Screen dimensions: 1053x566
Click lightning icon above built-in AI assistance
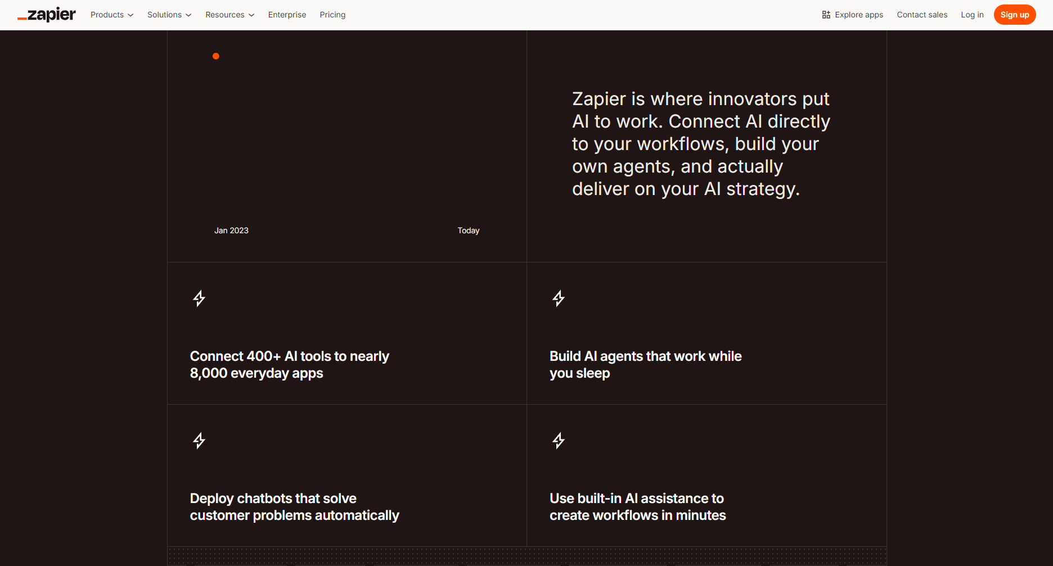[559, 440]
